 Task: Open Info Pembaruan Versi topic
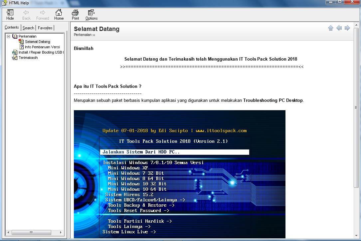click(x=42, y=47)
